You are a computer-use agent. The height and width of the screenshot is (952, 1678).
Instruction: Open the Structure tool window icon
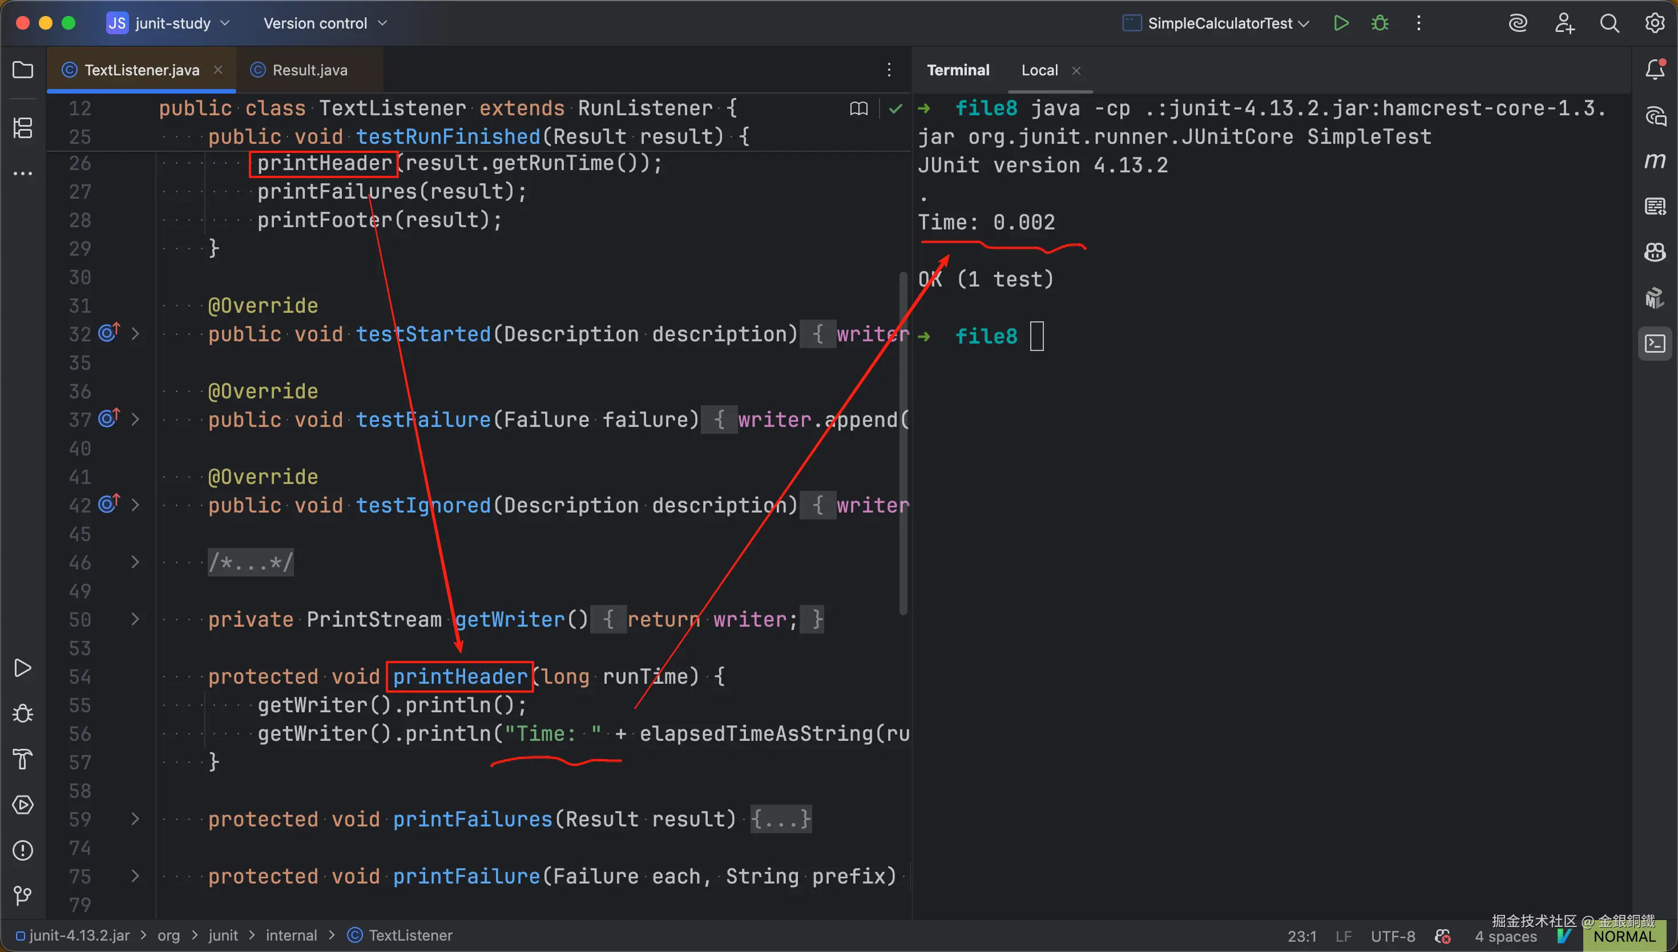(23, 127)
